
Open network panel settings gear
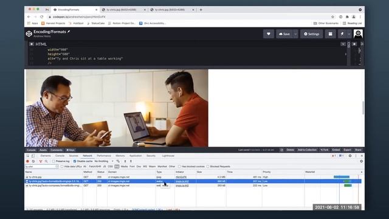click(x=361, y=161)
